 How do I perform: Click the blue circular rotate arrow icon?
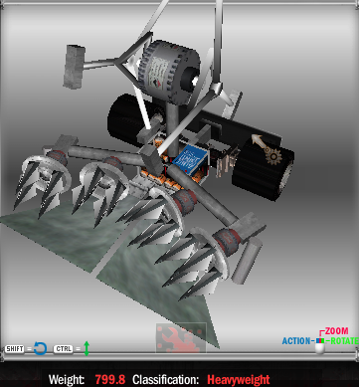click(x=40, y=348)
